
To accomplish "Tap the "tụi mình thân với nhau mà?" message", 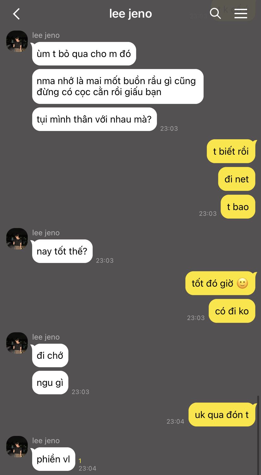I will pos(94,119).
